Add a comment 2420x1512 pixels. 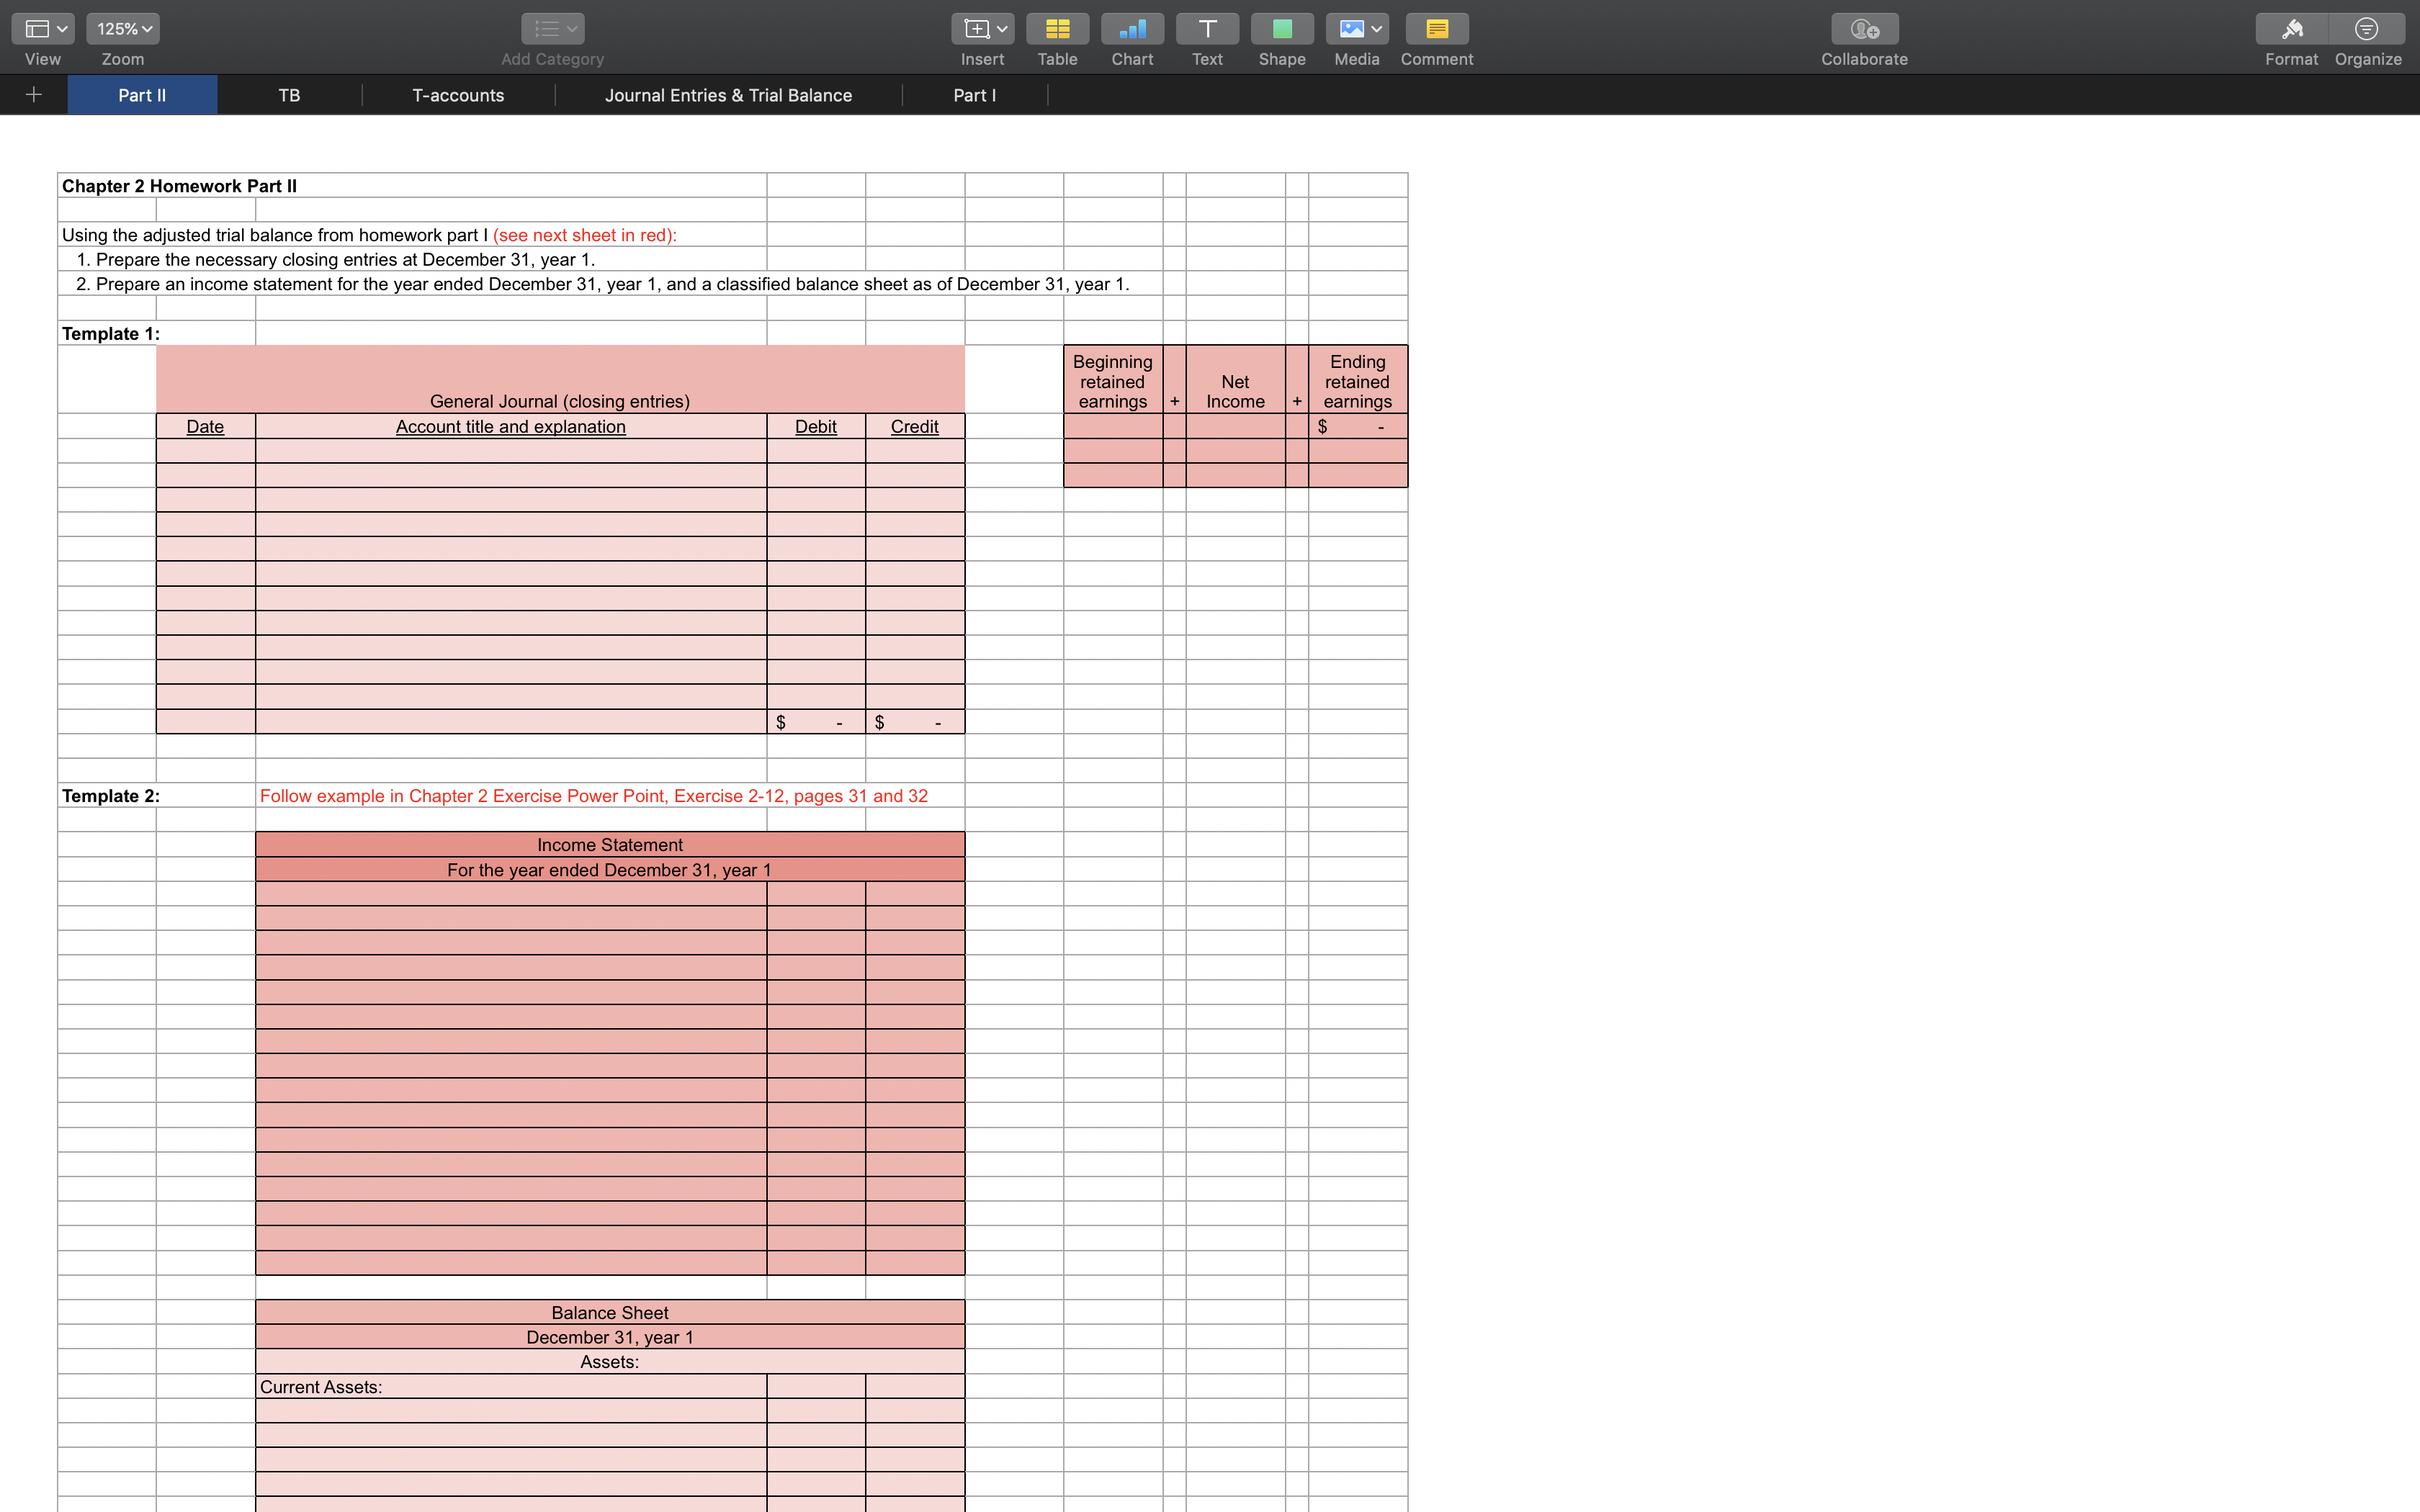[x=1435, y=29]
